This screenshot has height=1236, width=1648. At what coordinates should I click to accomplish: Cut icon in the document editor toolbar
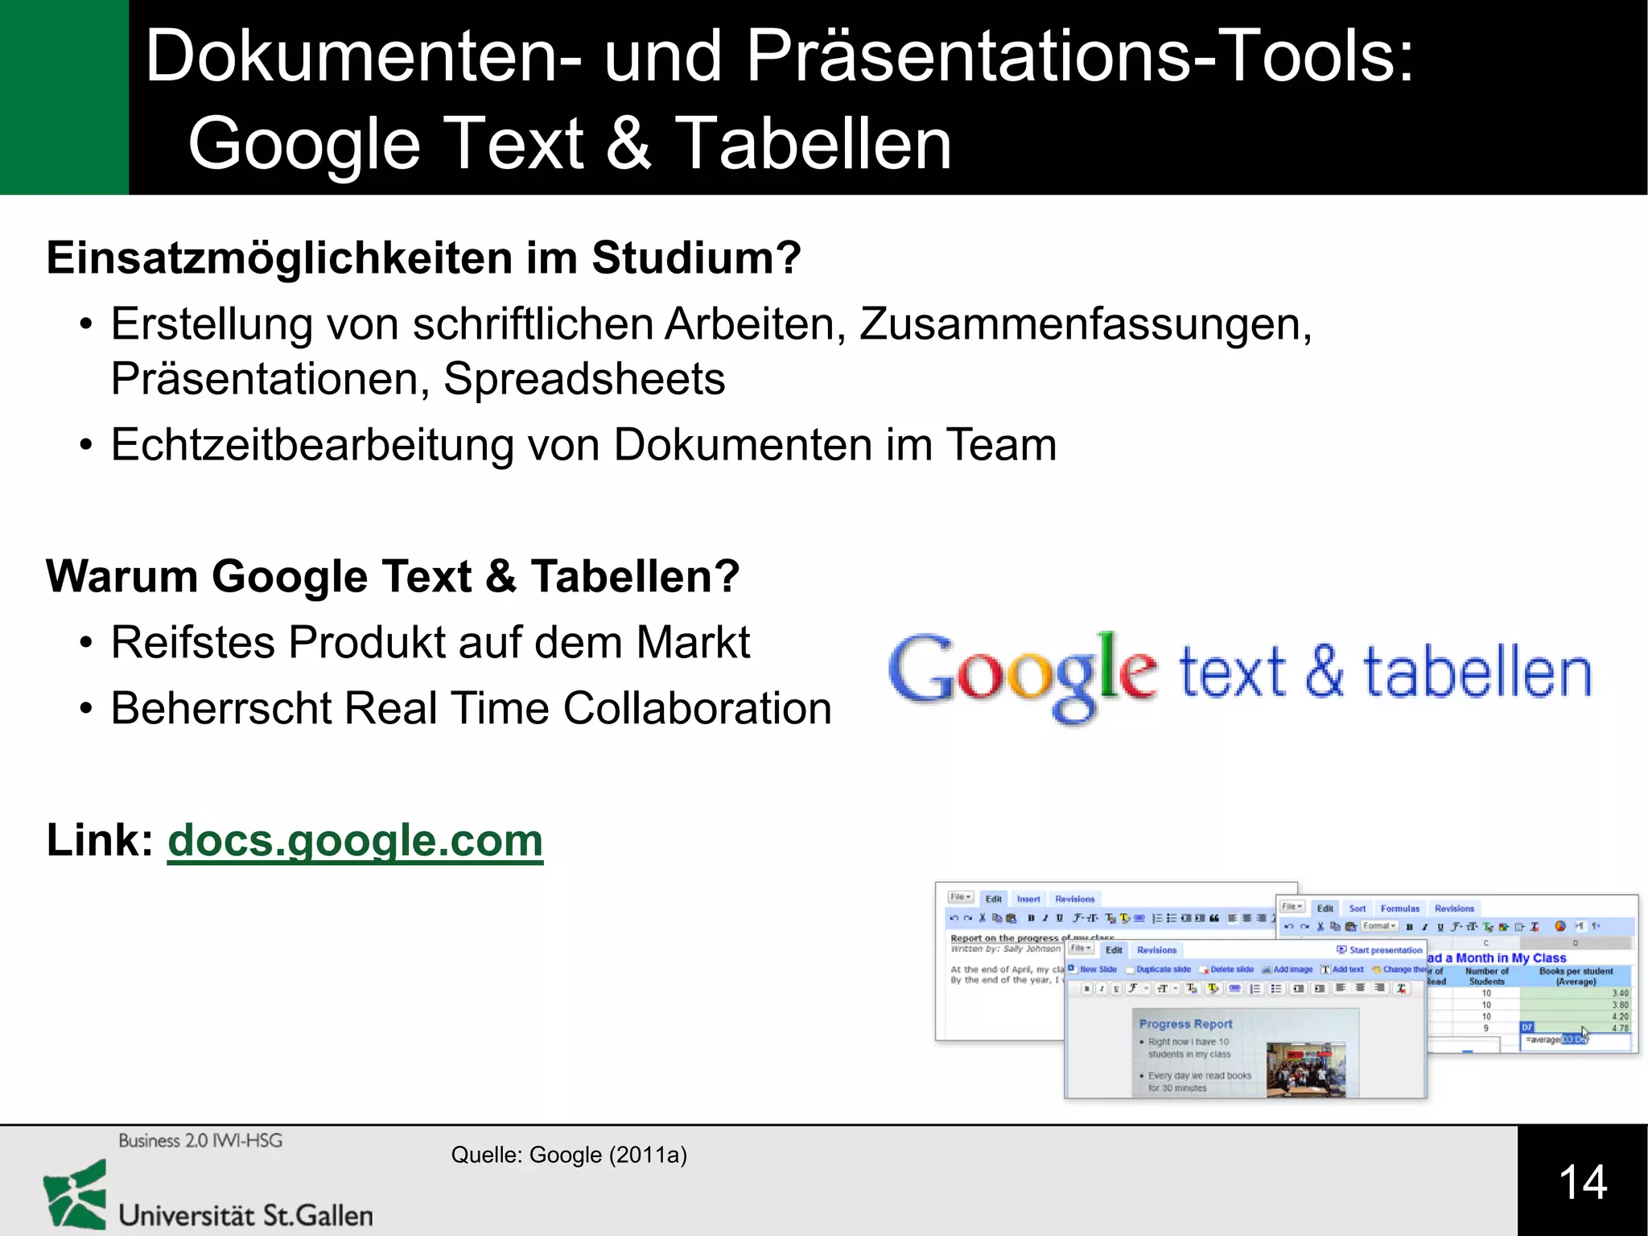tap(982, 918)
